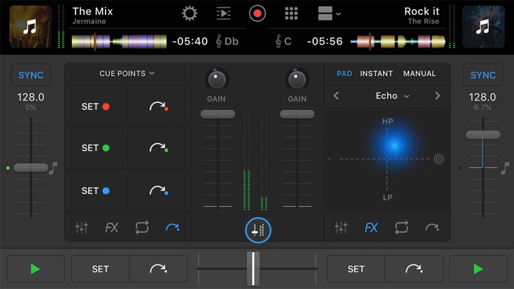The width and height of the screenshot is (514, 289).
Task: Click the red record button
Action: point(258,13)
